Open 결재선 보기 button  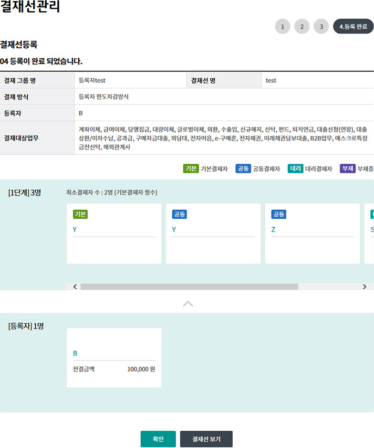pyautogui.click(x=206, y=439)
